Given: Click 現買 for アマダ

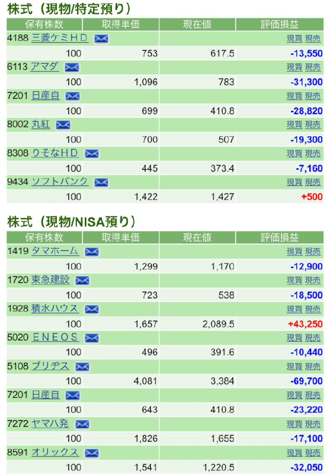Looking at the screenshot, I should point(295,67).
